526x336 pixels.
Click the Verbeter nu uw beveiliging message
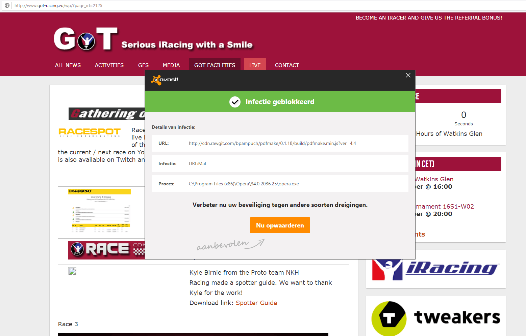pos(280,205)
